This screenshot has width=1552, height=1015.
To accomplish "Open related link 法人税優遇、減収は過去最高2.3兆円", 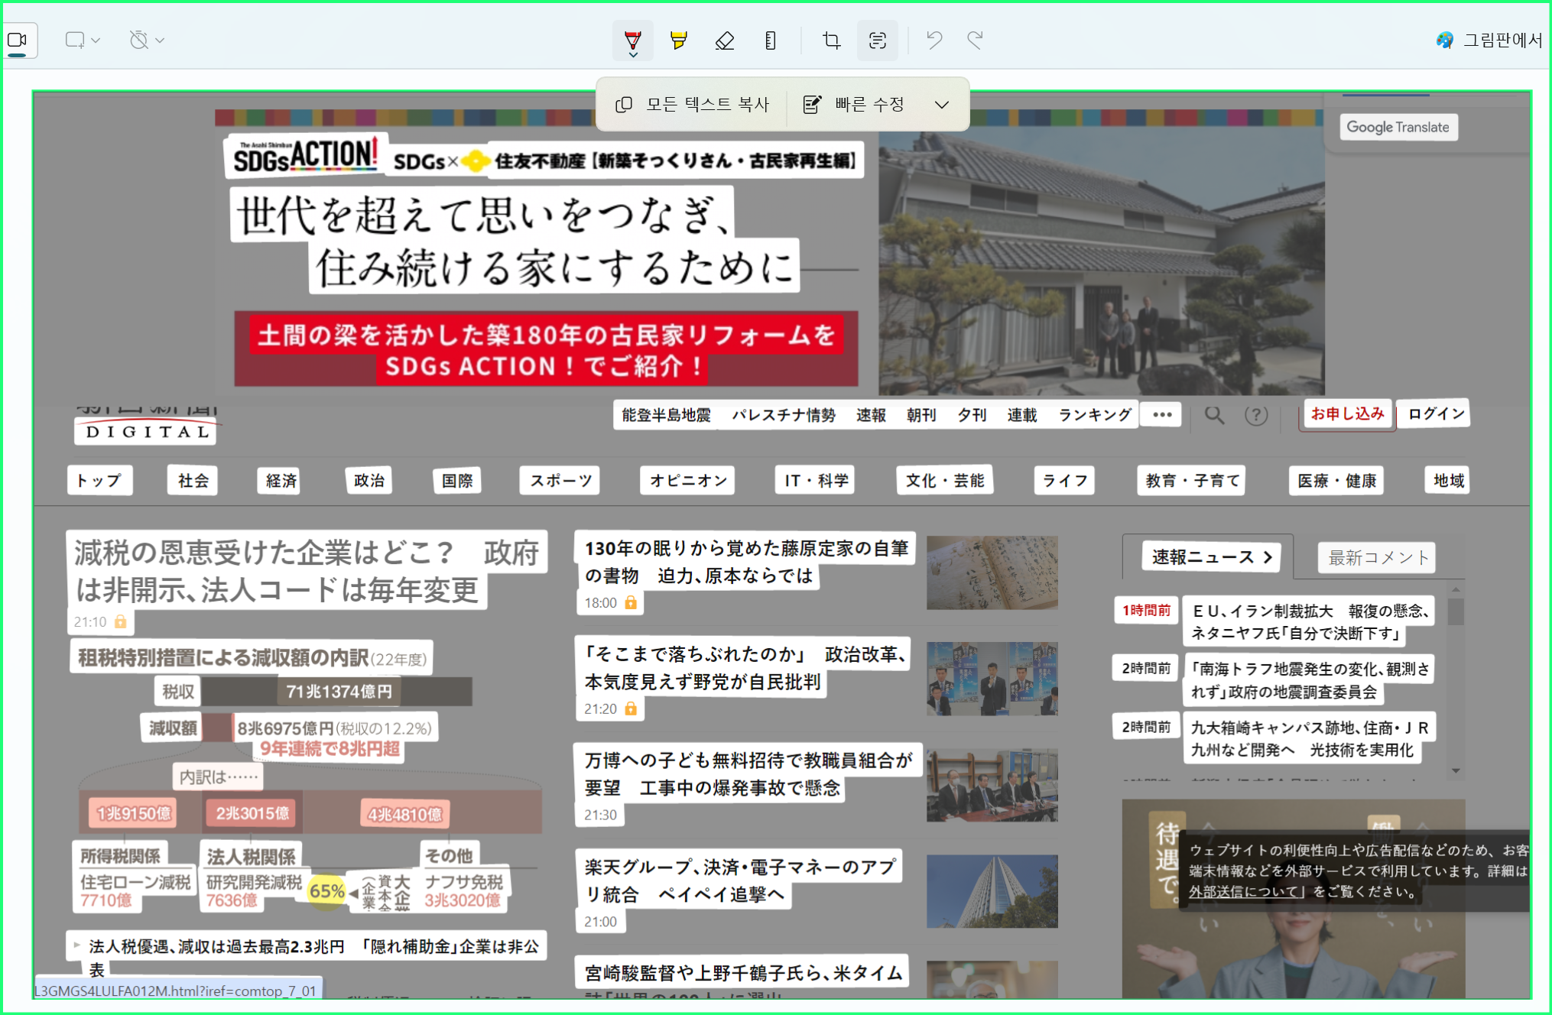I will click(313, 958).
